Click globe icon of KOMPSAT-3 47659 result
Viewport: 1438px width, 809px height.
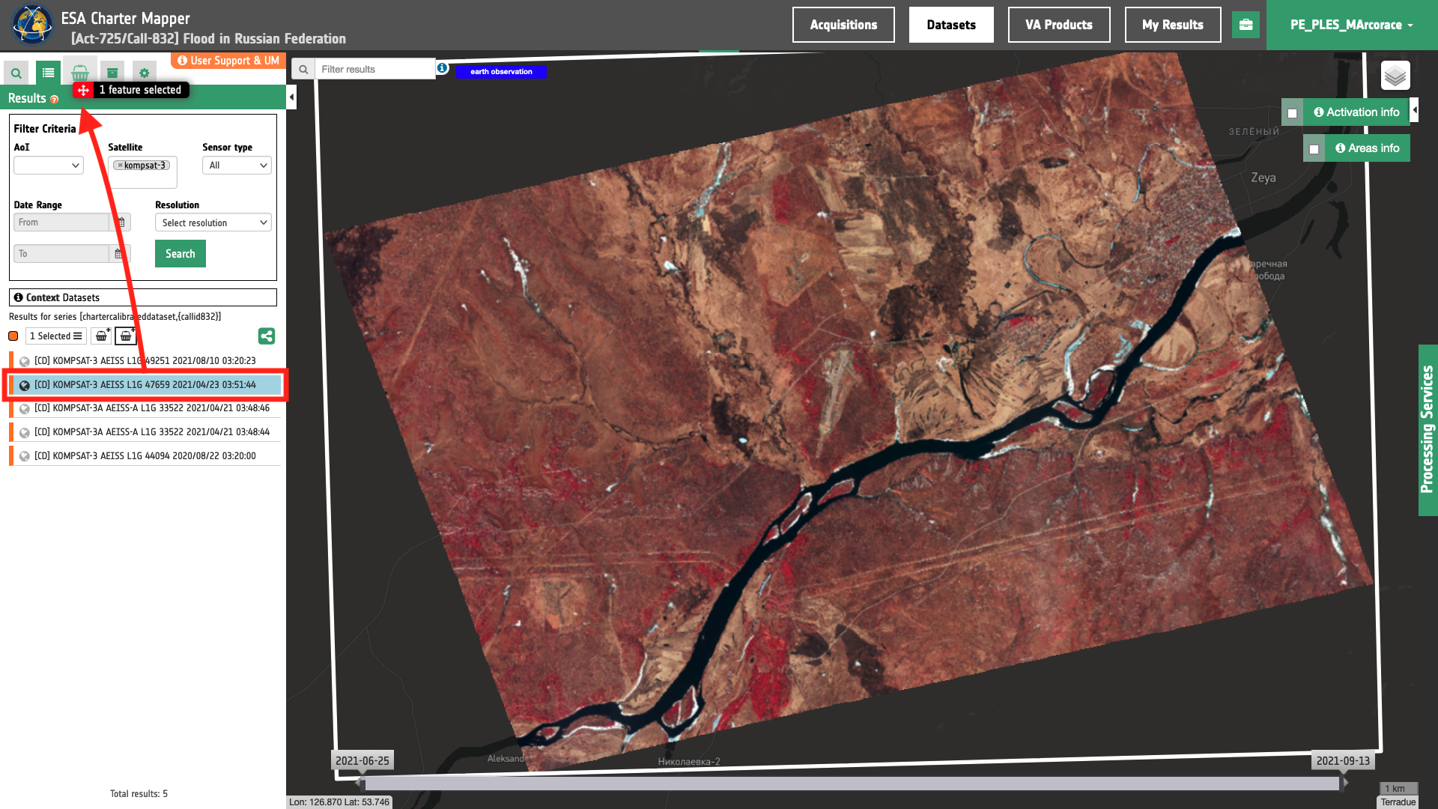coord(25,386)
